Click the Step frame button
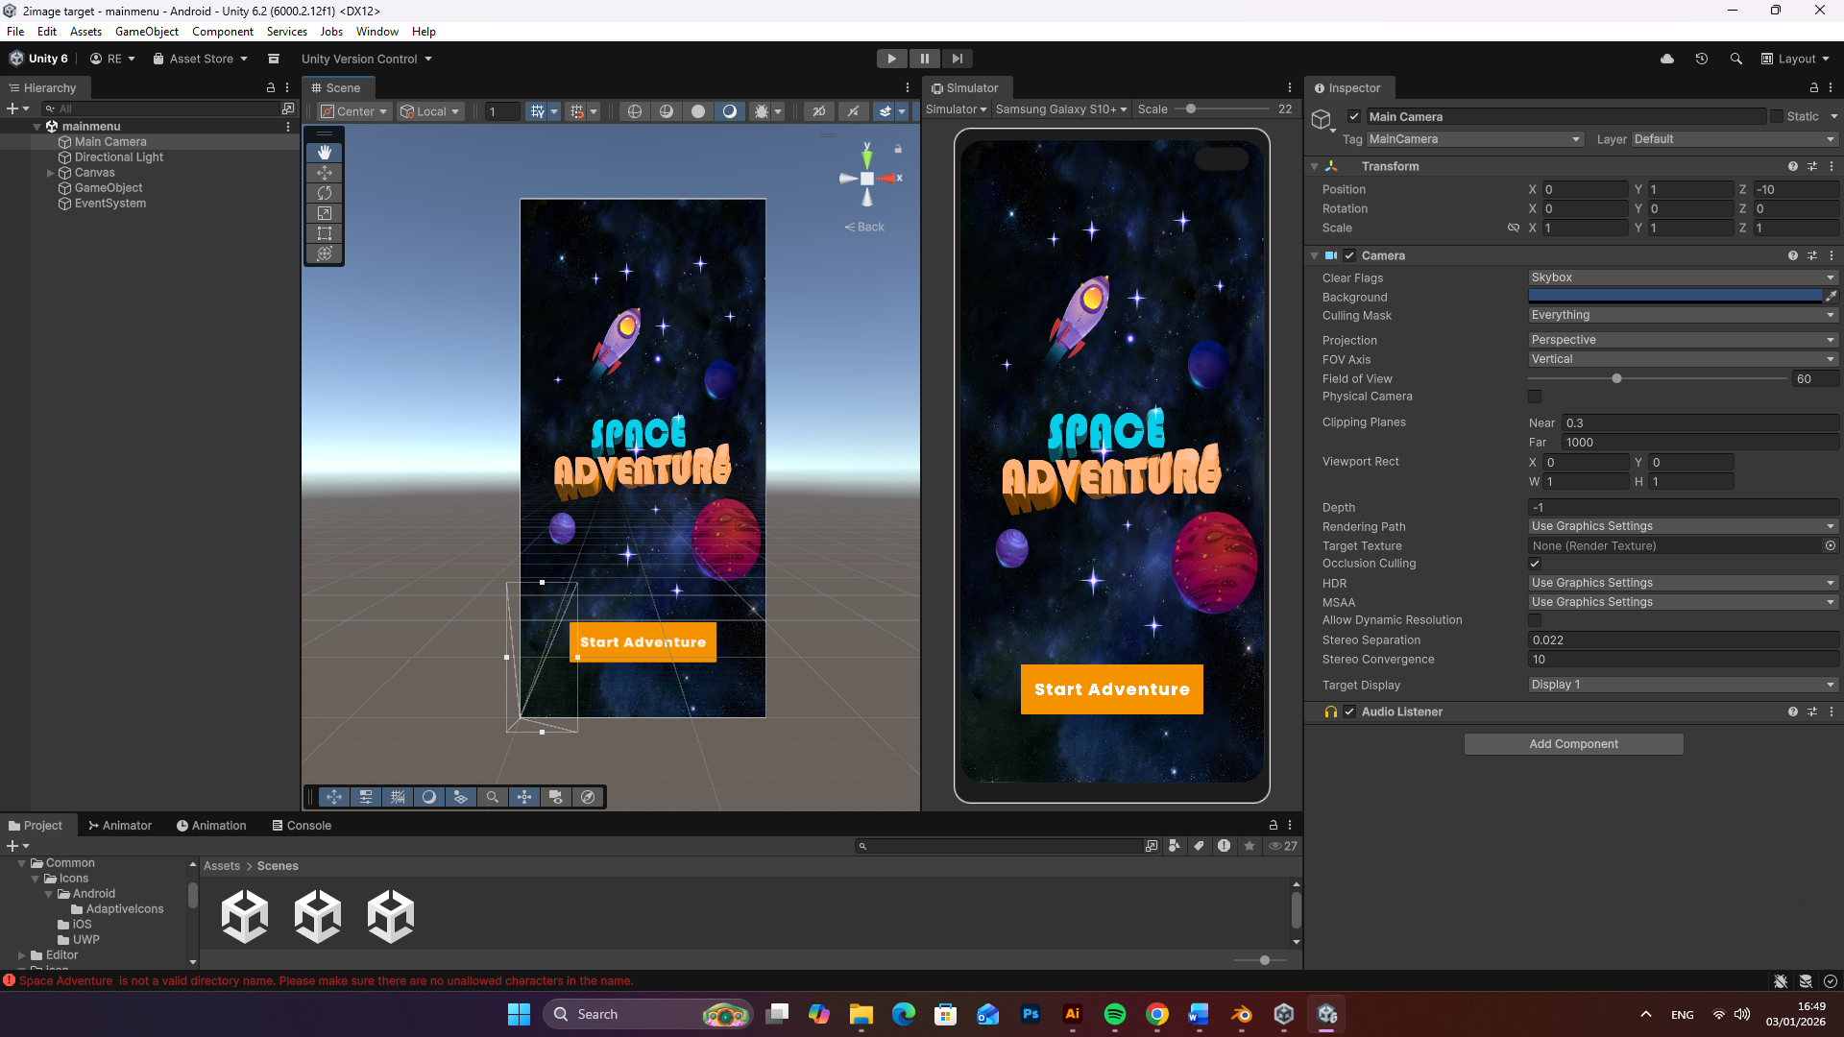This screenshot has width=1844, height=1037. point(957,59)
